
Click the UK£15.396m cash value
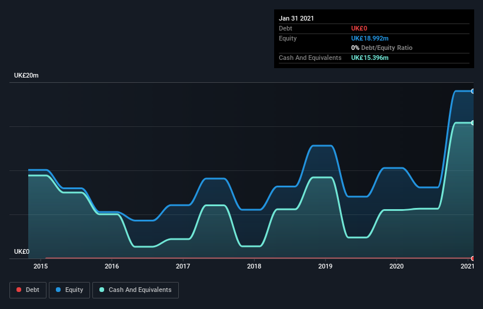pyautogui.click(x=369, y=58)
